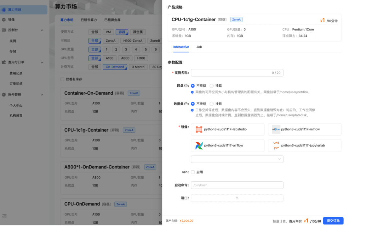The width and height of the screenshot is (378, 226).
Task: Select 挂载 radio for 数据盘
Action: (212, 104)
